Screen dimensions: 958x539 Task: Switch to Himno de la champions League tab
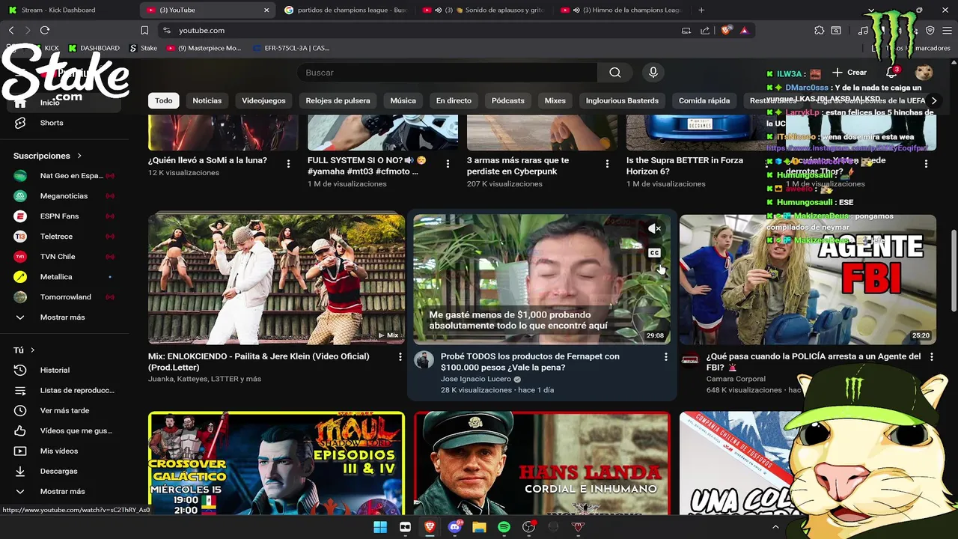pos(621,10)
